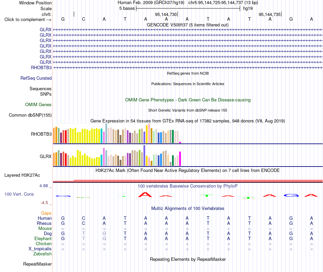Select the Dog alignment row label

(x=48, y=234)
